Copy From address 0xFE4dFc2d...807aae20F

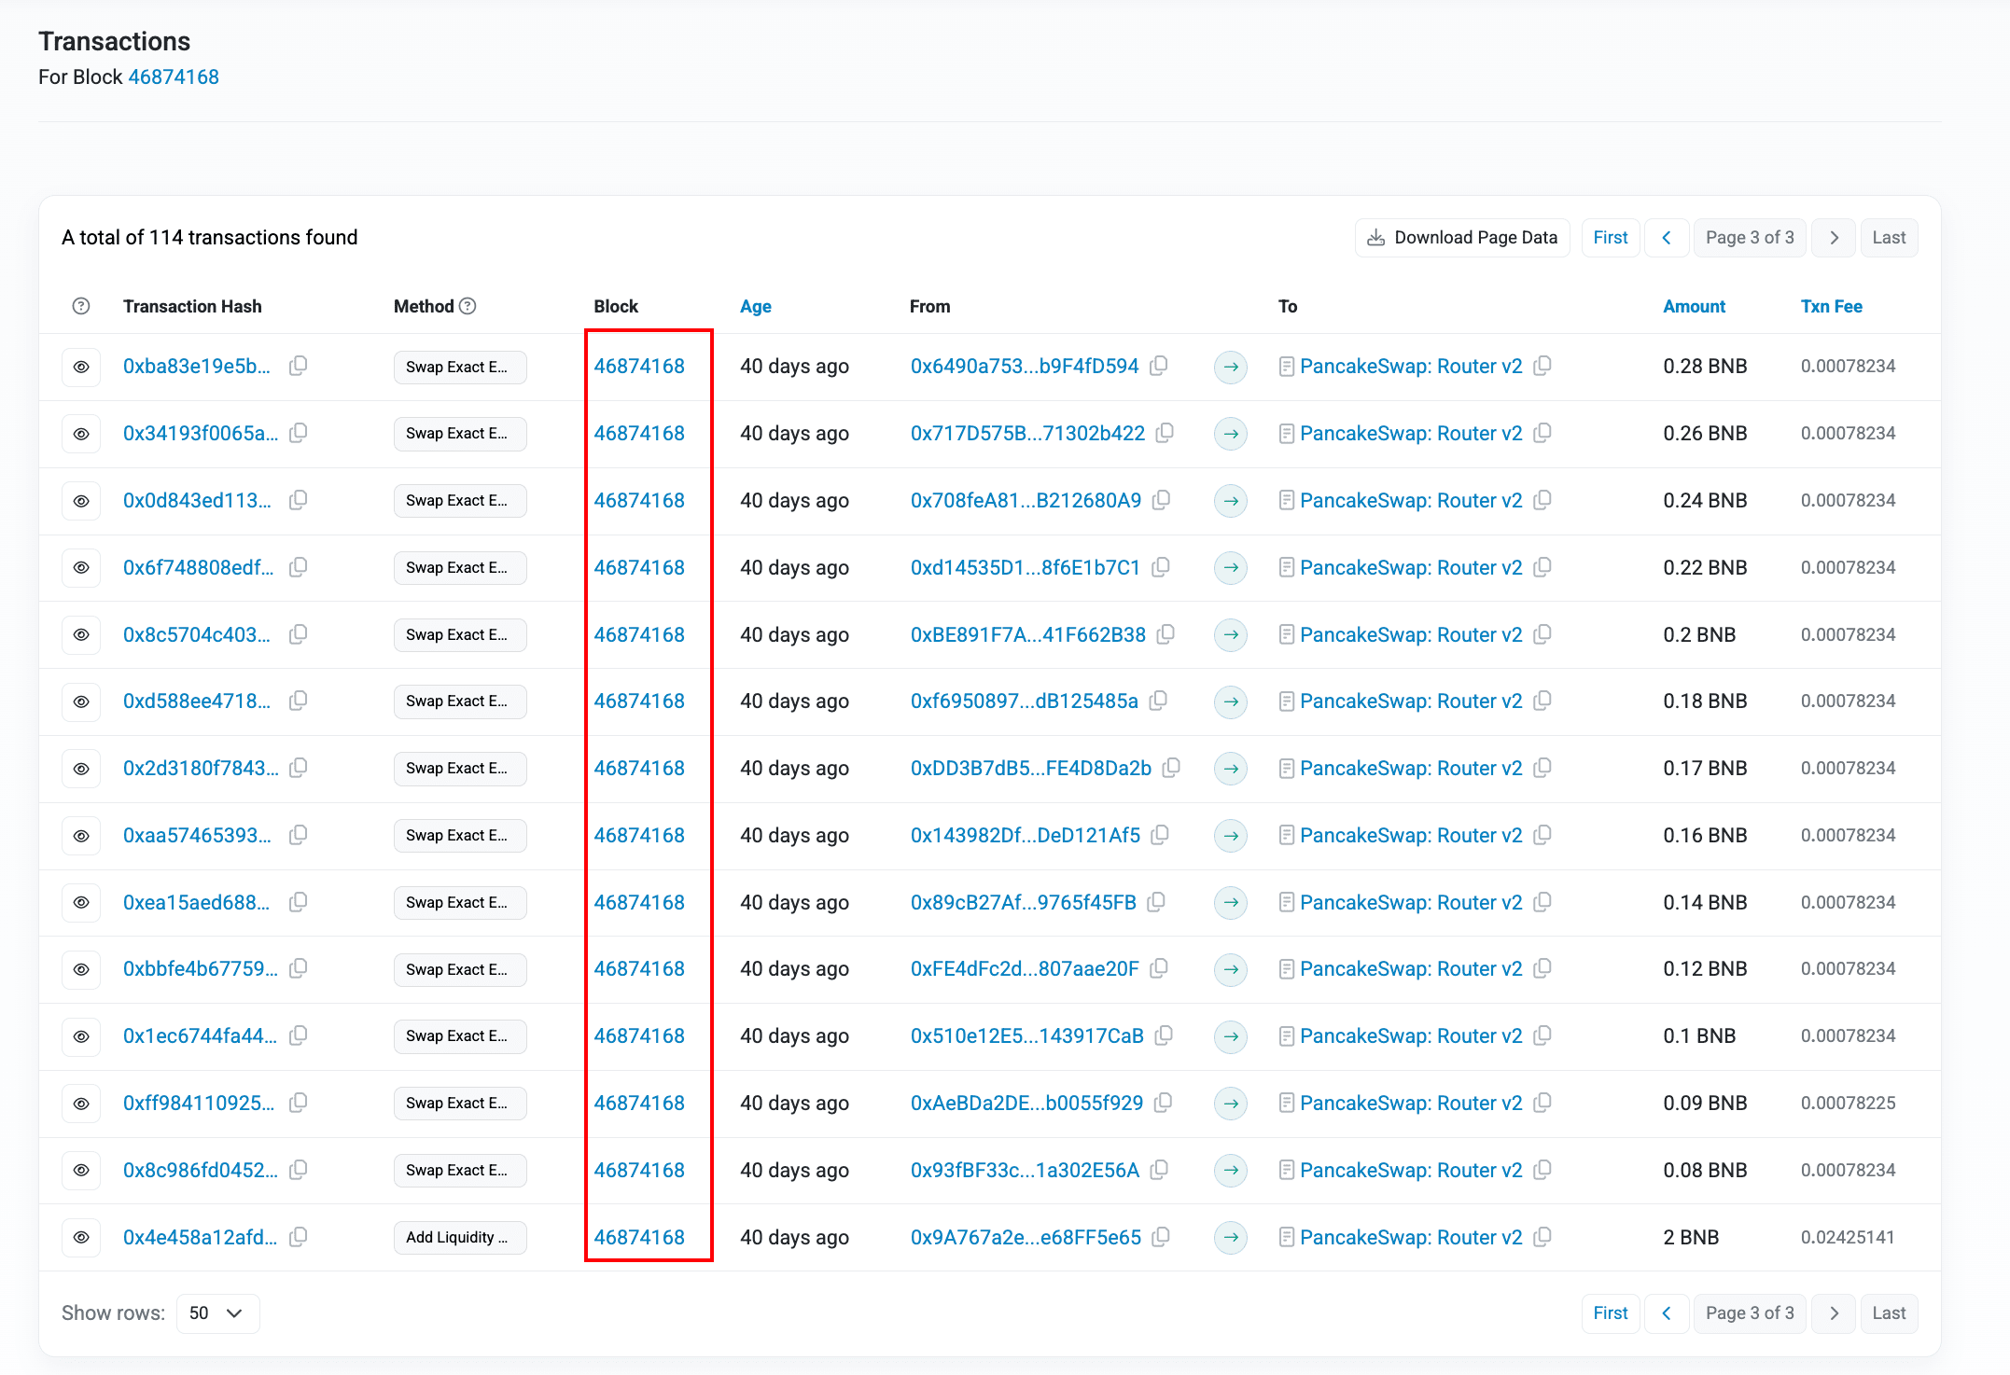click(1159, 968)
